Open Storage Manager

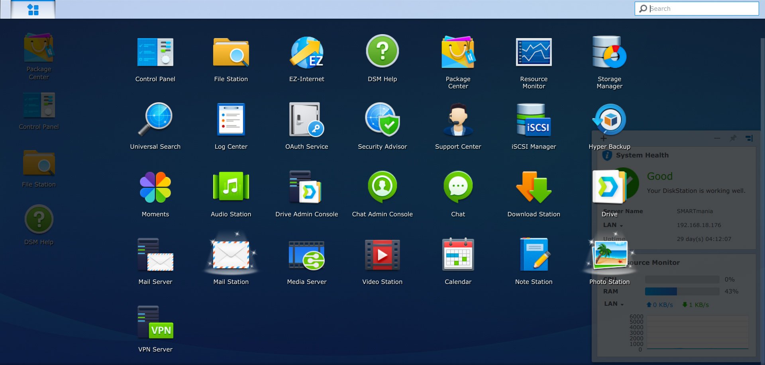[610, 52]
